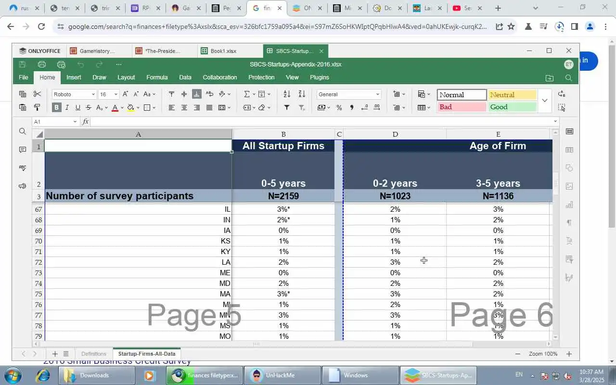
Task: Click the Cut scissors icon
Action: (x=37, y=94)
